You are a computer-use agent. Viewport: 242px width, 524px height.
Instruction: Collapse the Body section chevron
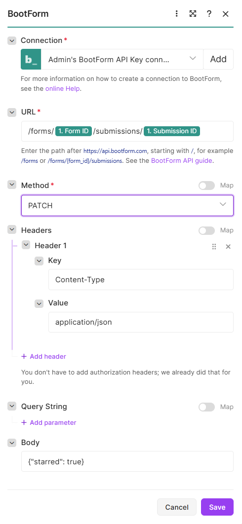pyautogui.click(x=12, y=443)
